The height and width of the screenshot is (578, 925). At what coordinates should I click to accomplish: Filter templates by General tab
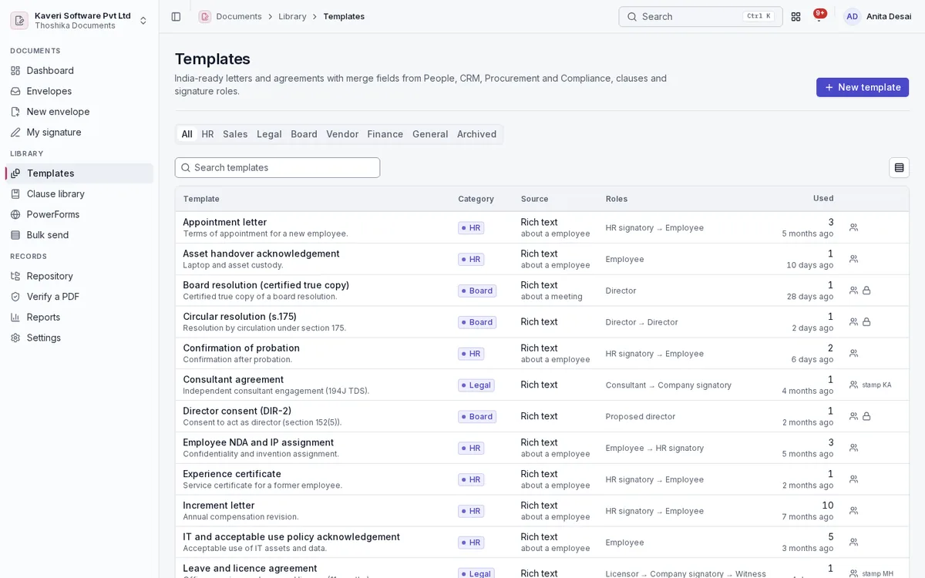[x=430, y=134]
